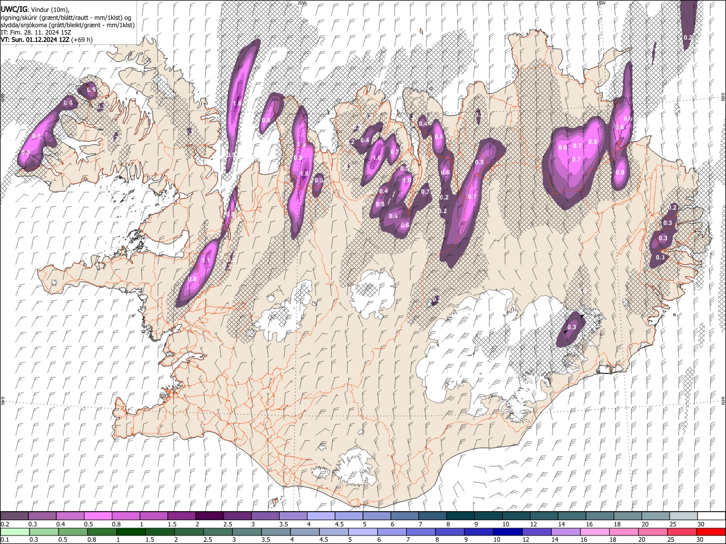Select the medium blue 8–9 lower legend swatch
Image resolution: width=726 pixels, height=544 pixels.
coord(450,532)
